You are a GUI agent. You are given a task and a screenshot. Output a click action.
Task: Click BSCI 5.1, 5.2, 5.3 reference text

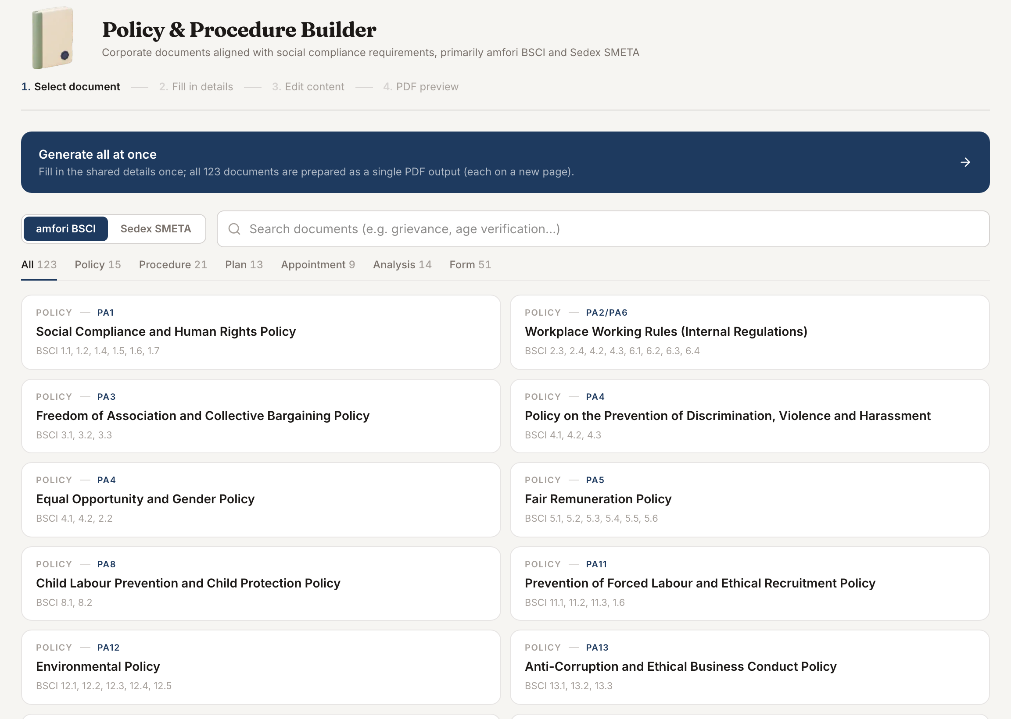pyautogui.click(x=591, y=519)
